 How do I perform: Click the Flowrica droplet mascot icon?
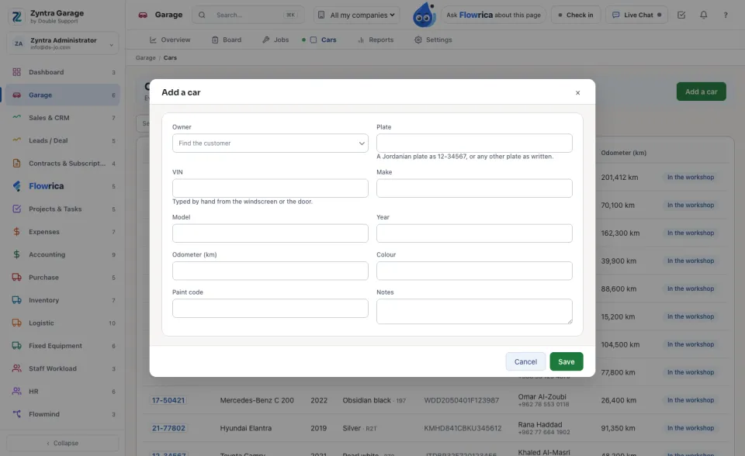pyautogui.click(x=424, y=15)
